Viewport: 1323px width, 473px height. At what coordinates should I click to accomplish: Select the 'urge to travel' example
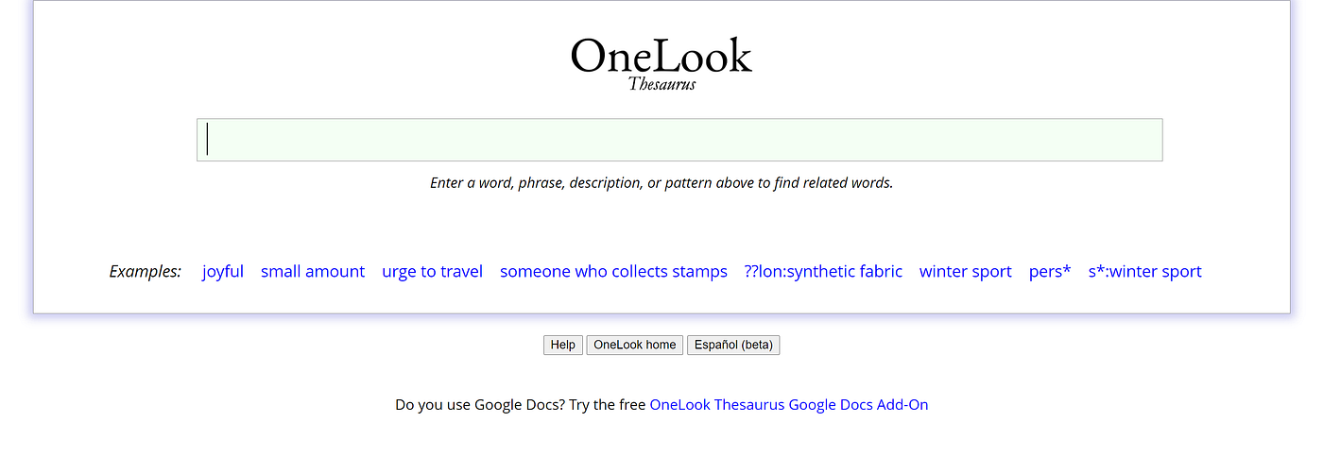click(432, 271)
